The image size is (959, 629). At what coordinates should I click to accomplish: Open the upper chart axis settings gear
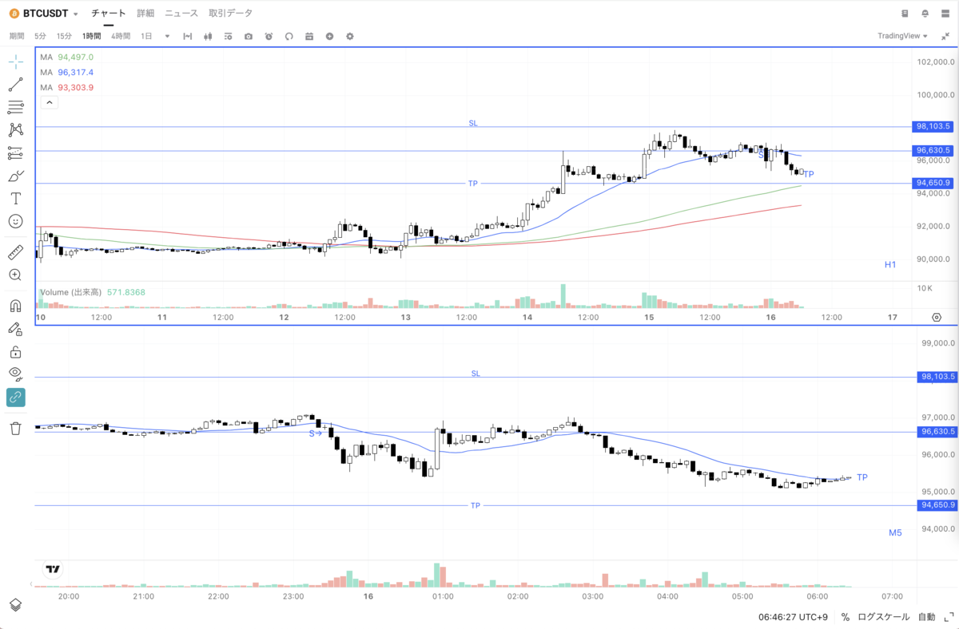(936, 318)
